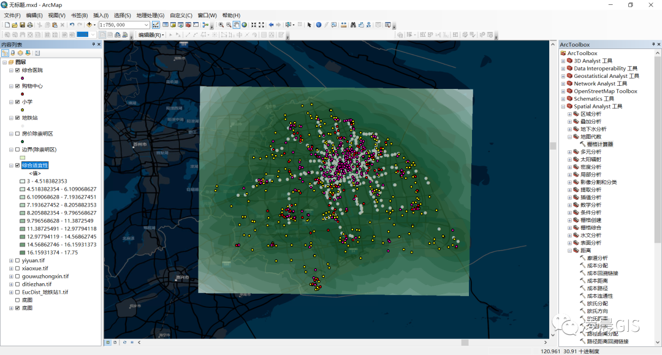662x355 pixels.
Task: Open the map scale dropdown
Action: 146,25
